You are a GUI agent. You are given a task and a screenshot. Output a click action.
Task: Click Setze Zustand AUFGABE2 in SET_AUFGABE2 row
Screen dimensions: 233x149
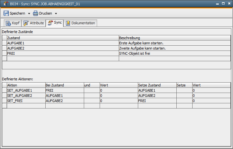(x=157, y=96)
